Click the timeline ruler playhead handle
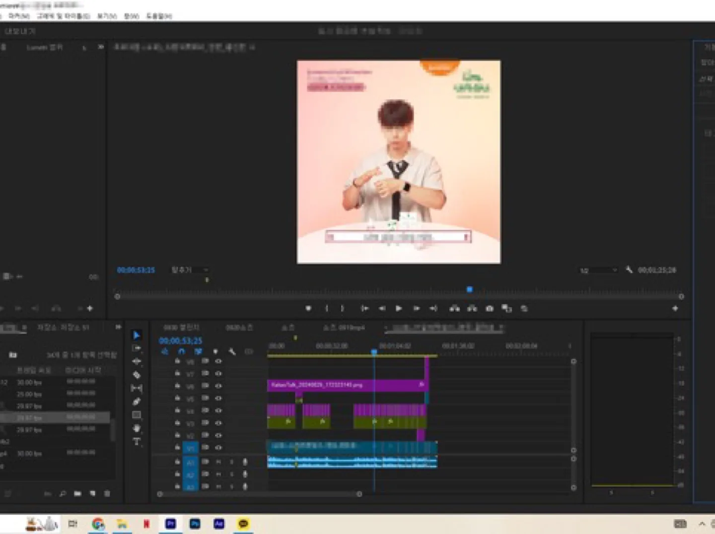 (x=374, y=351)
